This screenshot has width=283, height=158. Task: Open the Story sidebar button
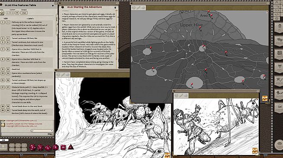279,41
